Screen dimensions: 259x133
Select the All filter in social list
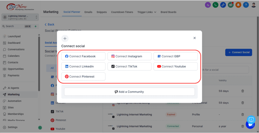point(52,68)
